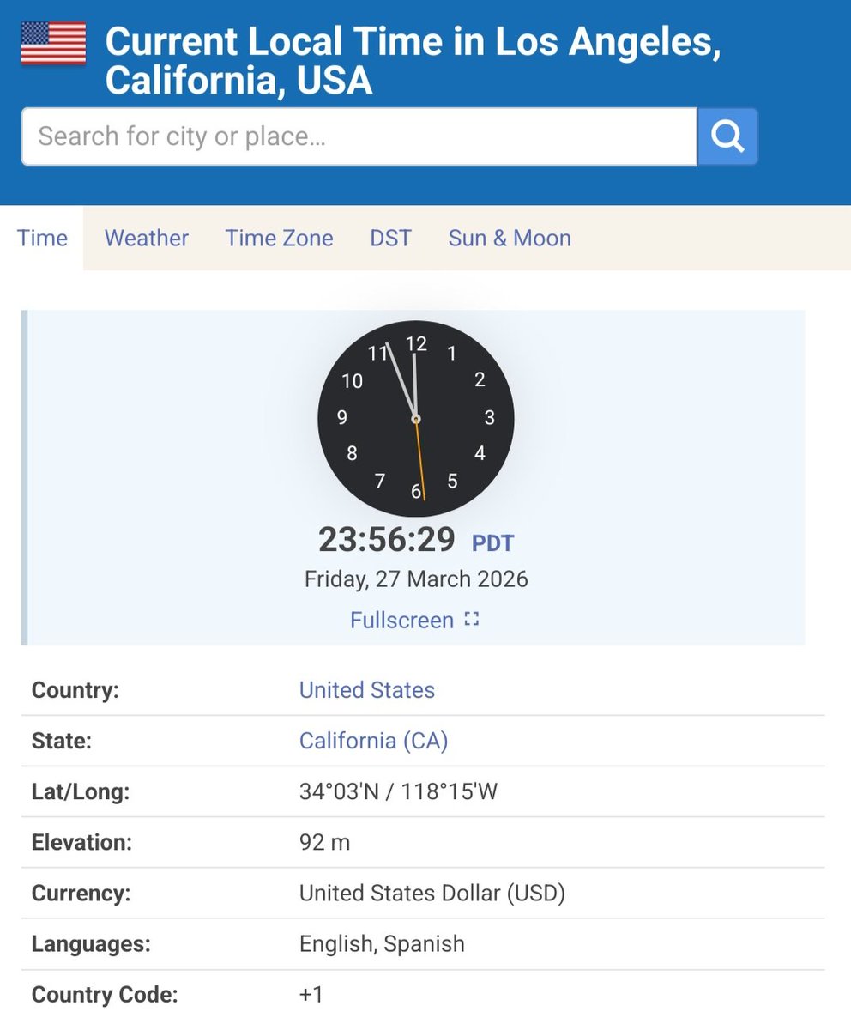Click the Languages: label
Viewport: 851px width, 1030px height.
point(91,943)
